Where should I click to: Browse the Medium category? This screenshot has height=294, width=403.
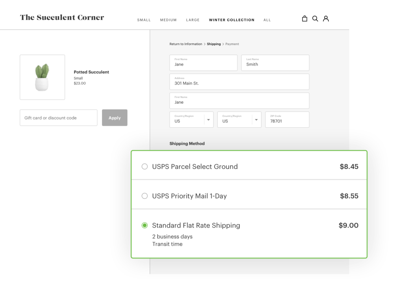point(168,20)
